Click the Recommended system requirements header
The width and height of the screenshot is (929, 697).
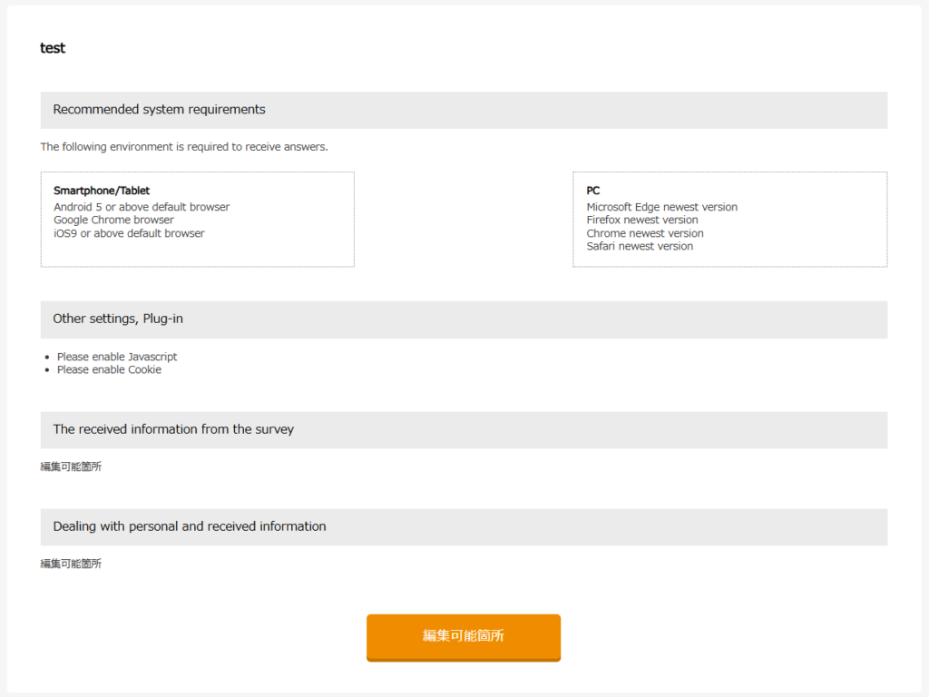[x=464, y=110]
